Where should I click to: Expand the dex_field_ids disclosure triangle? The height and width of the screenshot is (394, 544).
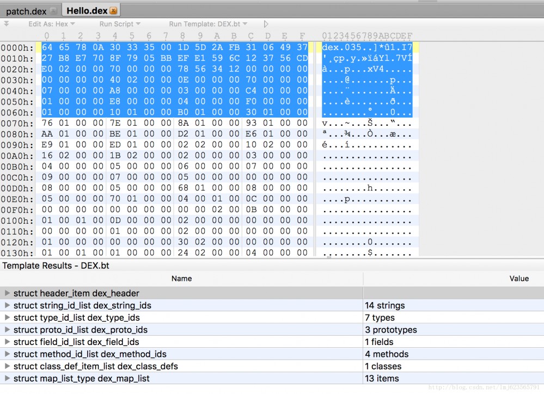click(7, 342)
